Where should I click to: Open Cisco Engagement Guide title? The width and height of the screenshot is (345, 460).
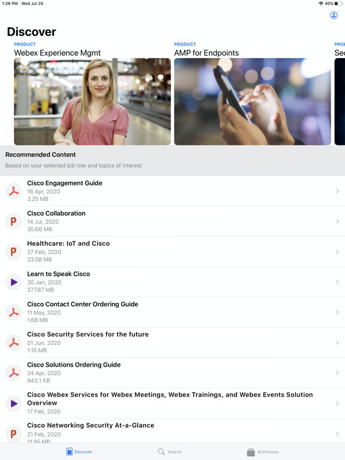65,183
